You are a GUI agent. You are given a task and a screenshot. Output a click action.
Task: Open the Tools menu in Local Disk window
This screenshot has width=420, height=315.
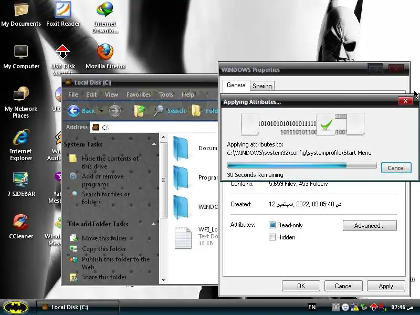166,94
